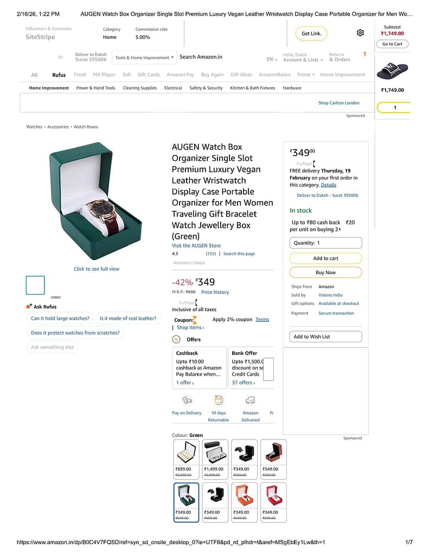Click the Pay on Delivery icon
The height and width of the screenshot is (555, 429).
coord(187,401)
